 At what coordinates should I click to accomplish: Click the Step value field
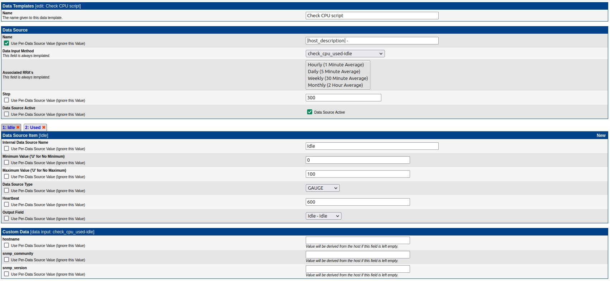343,98
